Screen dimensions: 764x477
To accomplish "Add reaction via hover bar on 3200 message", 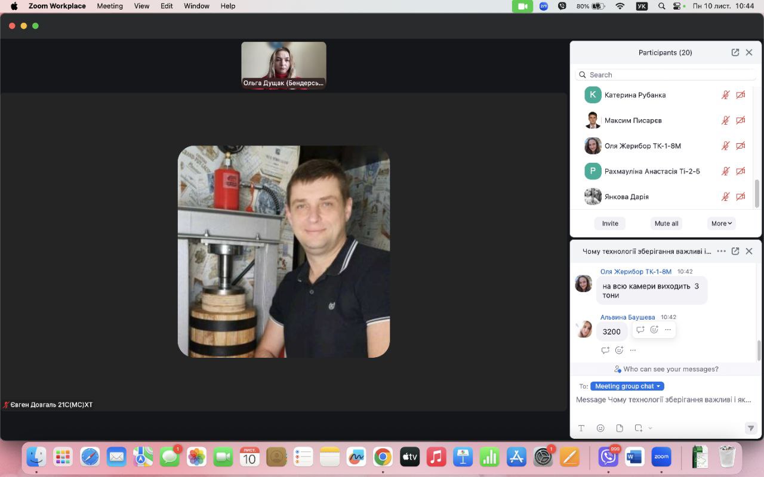I will 654,330.
